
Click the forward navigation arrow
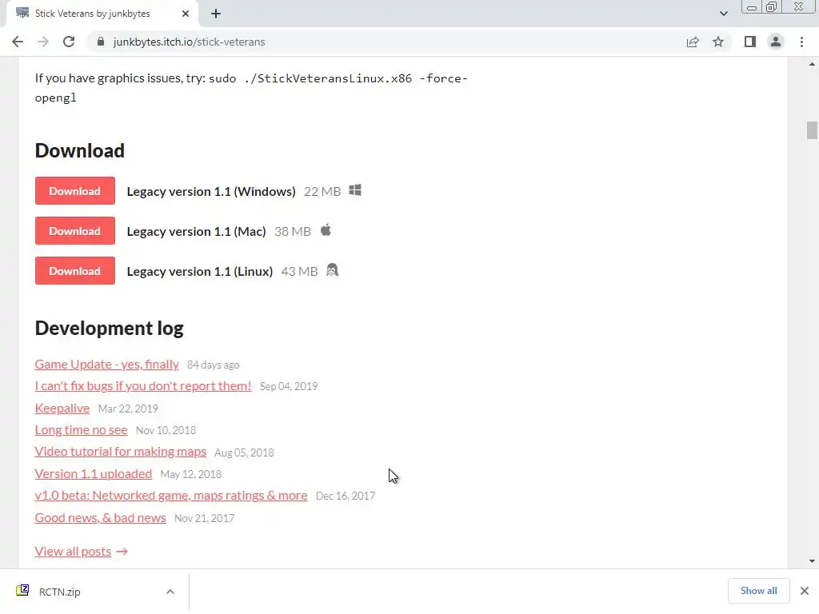coord(43,42)
